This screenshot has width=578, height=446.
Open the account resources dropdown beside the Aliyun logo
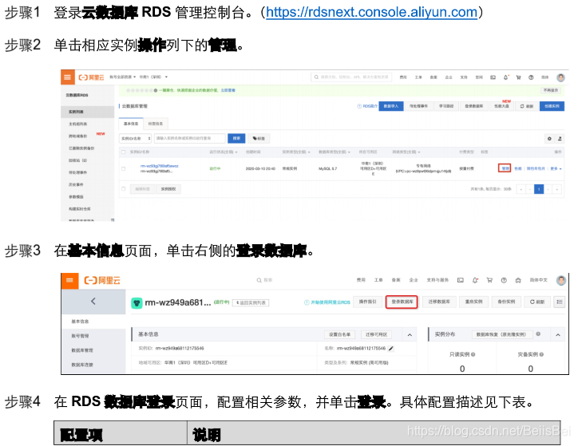click(123, 77)
